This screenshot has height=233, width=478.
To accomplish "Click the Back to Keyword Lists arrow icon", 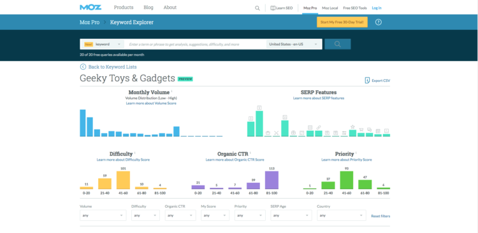I will point(83,67).
